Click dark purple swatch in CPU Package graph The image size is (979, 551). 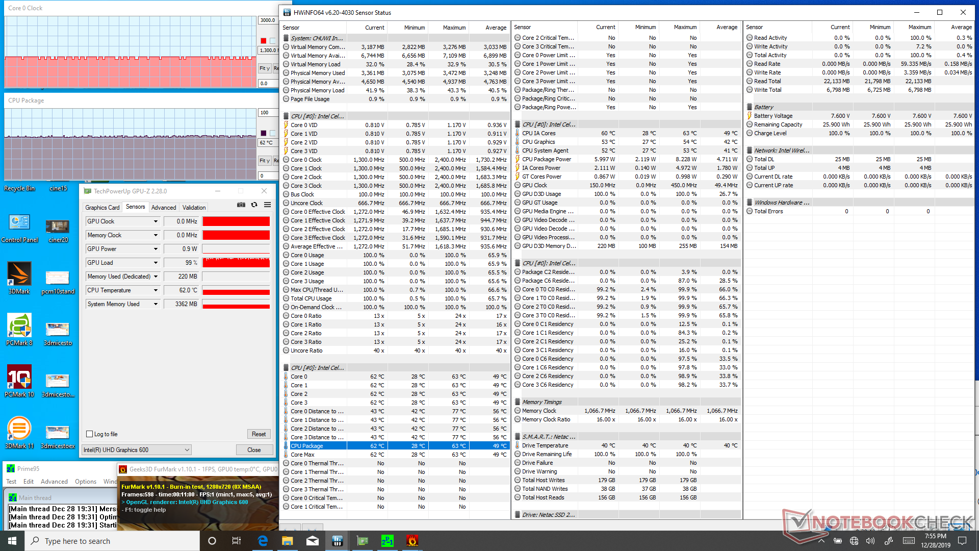[263, 133]
